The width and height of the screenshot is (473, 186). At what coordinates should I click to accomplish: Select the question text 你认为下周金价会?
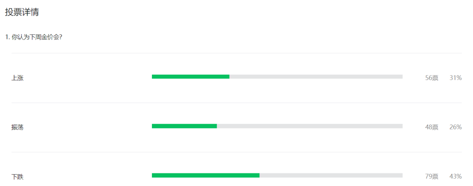[36, 38]
